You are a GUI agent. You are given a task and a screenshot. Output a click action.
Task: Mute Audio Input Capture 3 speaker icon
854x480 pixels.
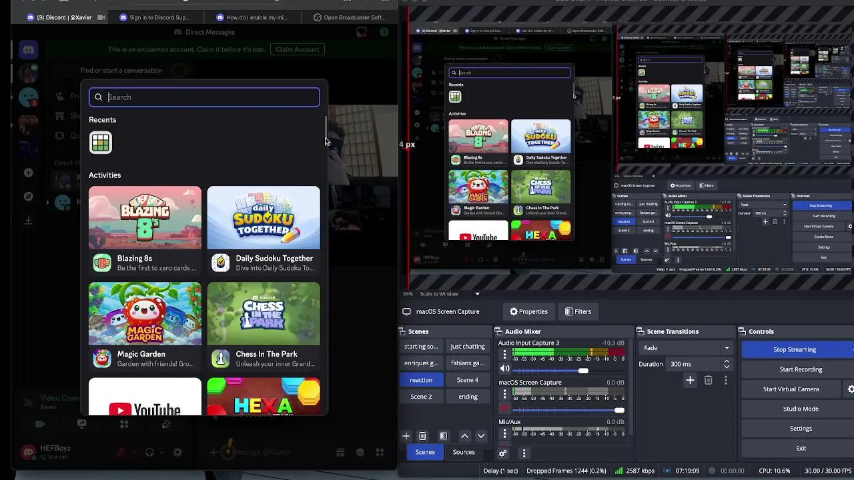tap(504, 369)
